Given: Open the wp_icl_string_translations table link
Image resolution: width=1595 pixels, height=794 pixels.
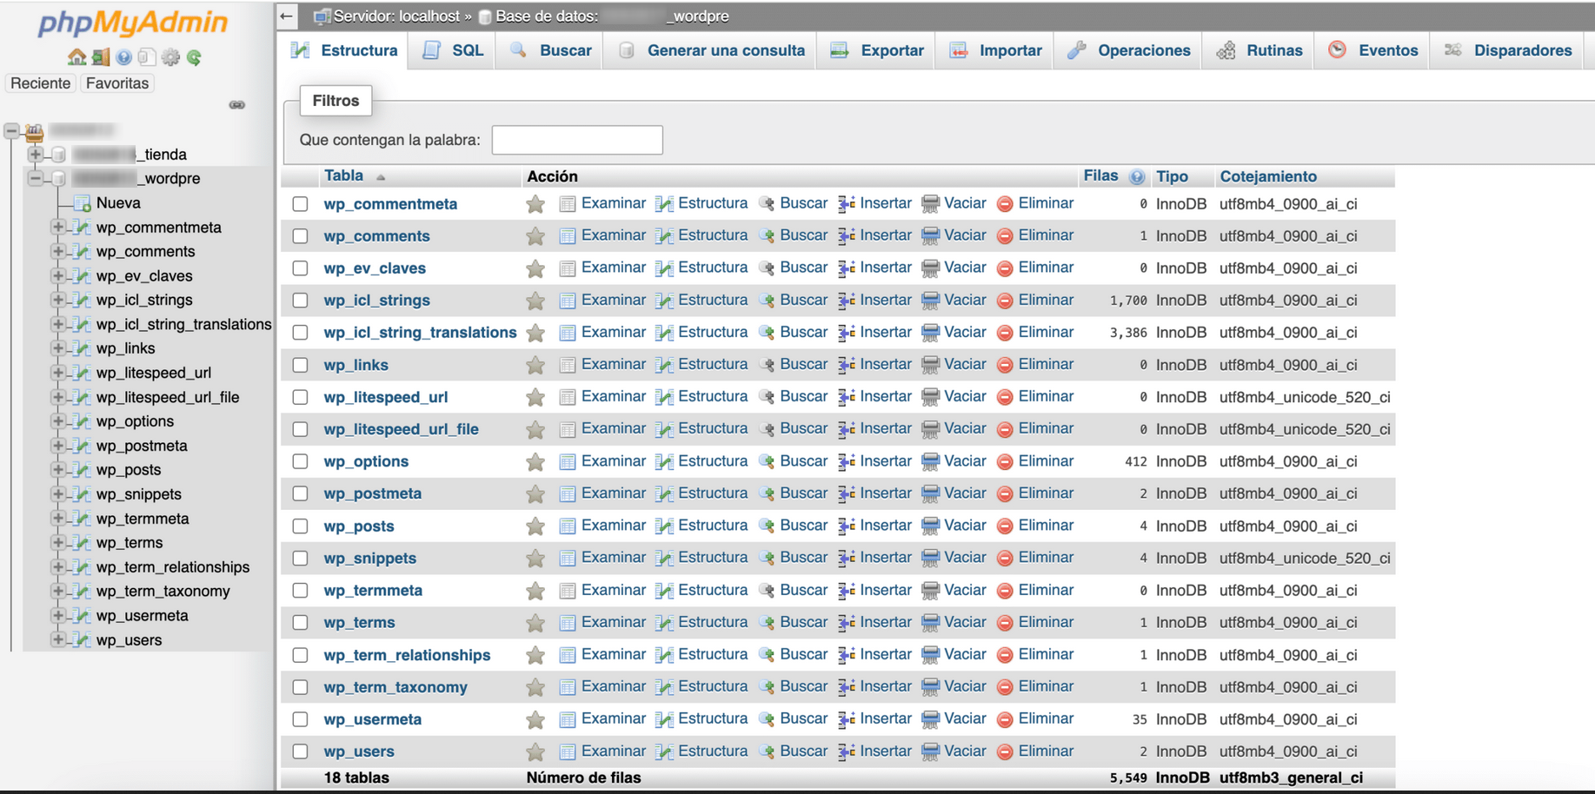Looking at the screenshot, I should click(x=420, y=333).
